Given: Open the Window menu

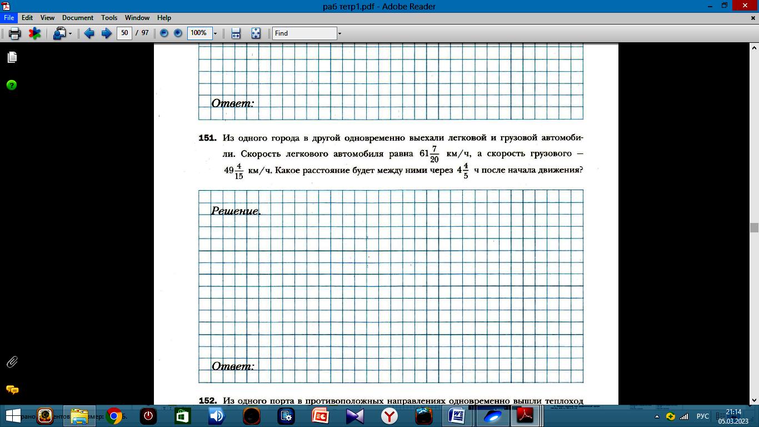Looking at the screenshot, I should click(x=137, y=18).
